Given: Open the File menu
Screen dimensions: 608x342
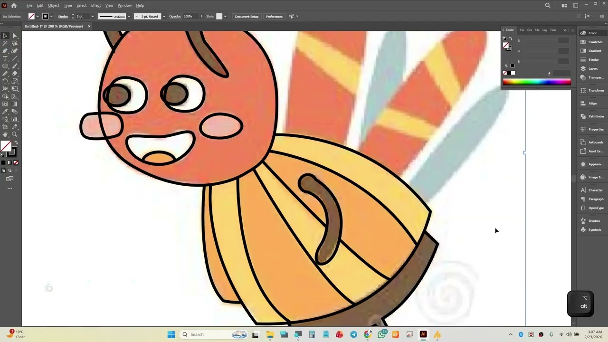Looking at the screenshot, I should 29,5.
